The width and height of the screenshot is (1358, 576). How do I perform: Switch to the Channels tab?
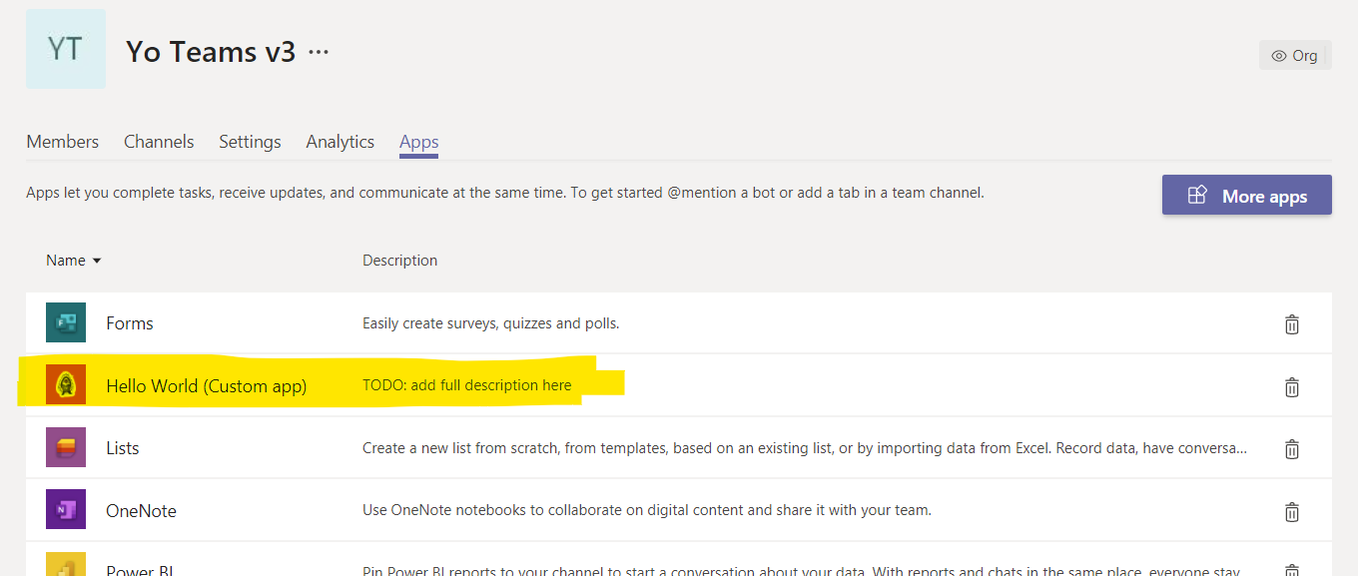pos(159,142)
